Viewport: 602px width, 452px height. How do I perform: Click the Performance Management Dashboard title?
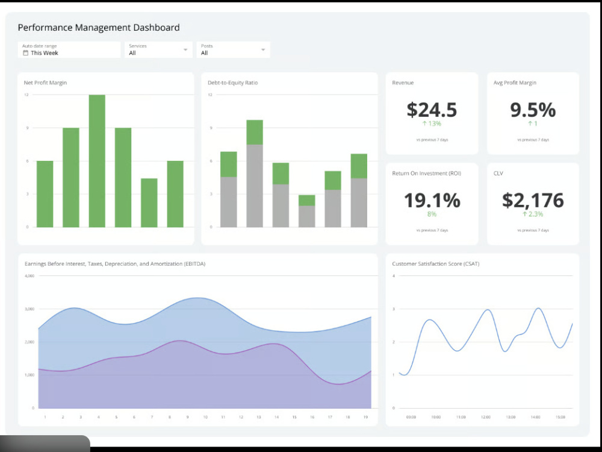99,28
